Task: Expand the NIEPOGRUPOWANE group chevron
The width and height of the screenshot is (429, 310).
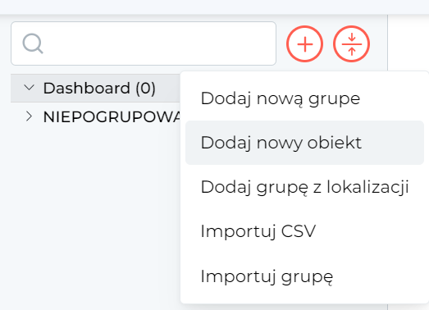Action: click(29, 116)
